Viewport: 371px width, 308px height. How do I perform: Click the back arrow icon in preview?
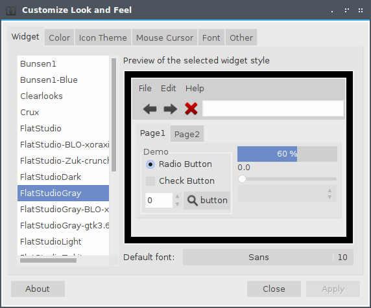[x=150, y=109]
